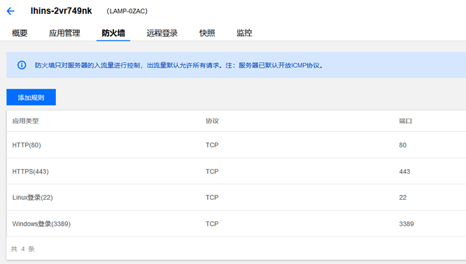Viewport: 466px width, 264px height.
Task: Click TCP in the HTTP(80) row
Action: (x=212, y=145)
